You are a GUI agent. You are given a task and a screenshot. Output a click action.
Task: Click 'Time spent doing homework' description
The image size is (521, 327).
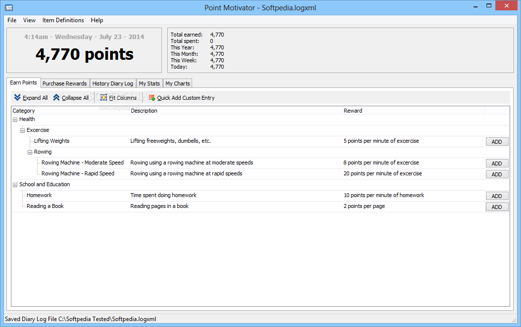pyautogui.click(x=163, y=195)
